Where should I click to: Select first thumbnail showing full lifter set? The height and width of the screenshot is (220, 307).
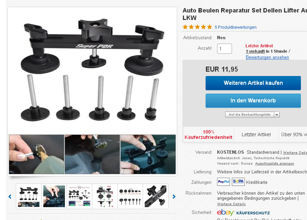(29, 196)
